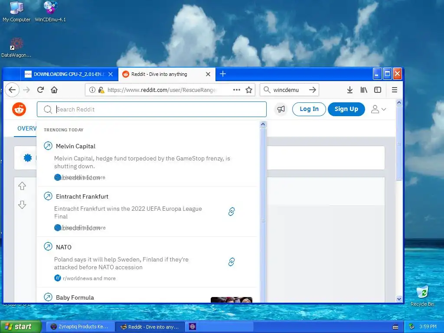Select the DataWagon desktop shortcut
The height and width of the screenshot is (333, 444).
[x=16, y=48]
